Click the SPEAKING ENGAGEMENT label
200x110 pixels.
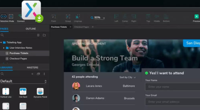click(x=89, y=44)
